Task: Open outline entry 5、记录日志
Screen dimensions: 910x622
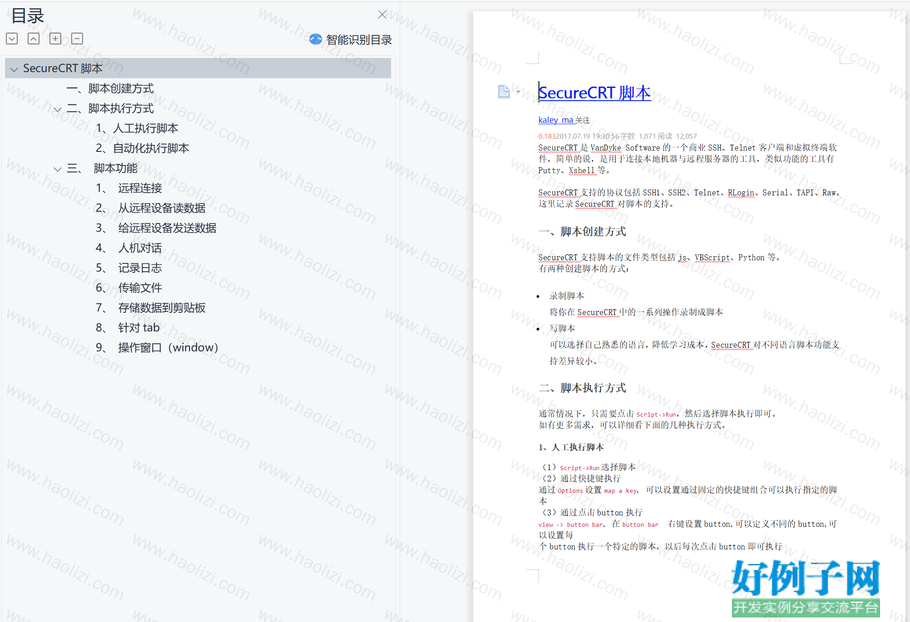Action: tap(129, 268)
